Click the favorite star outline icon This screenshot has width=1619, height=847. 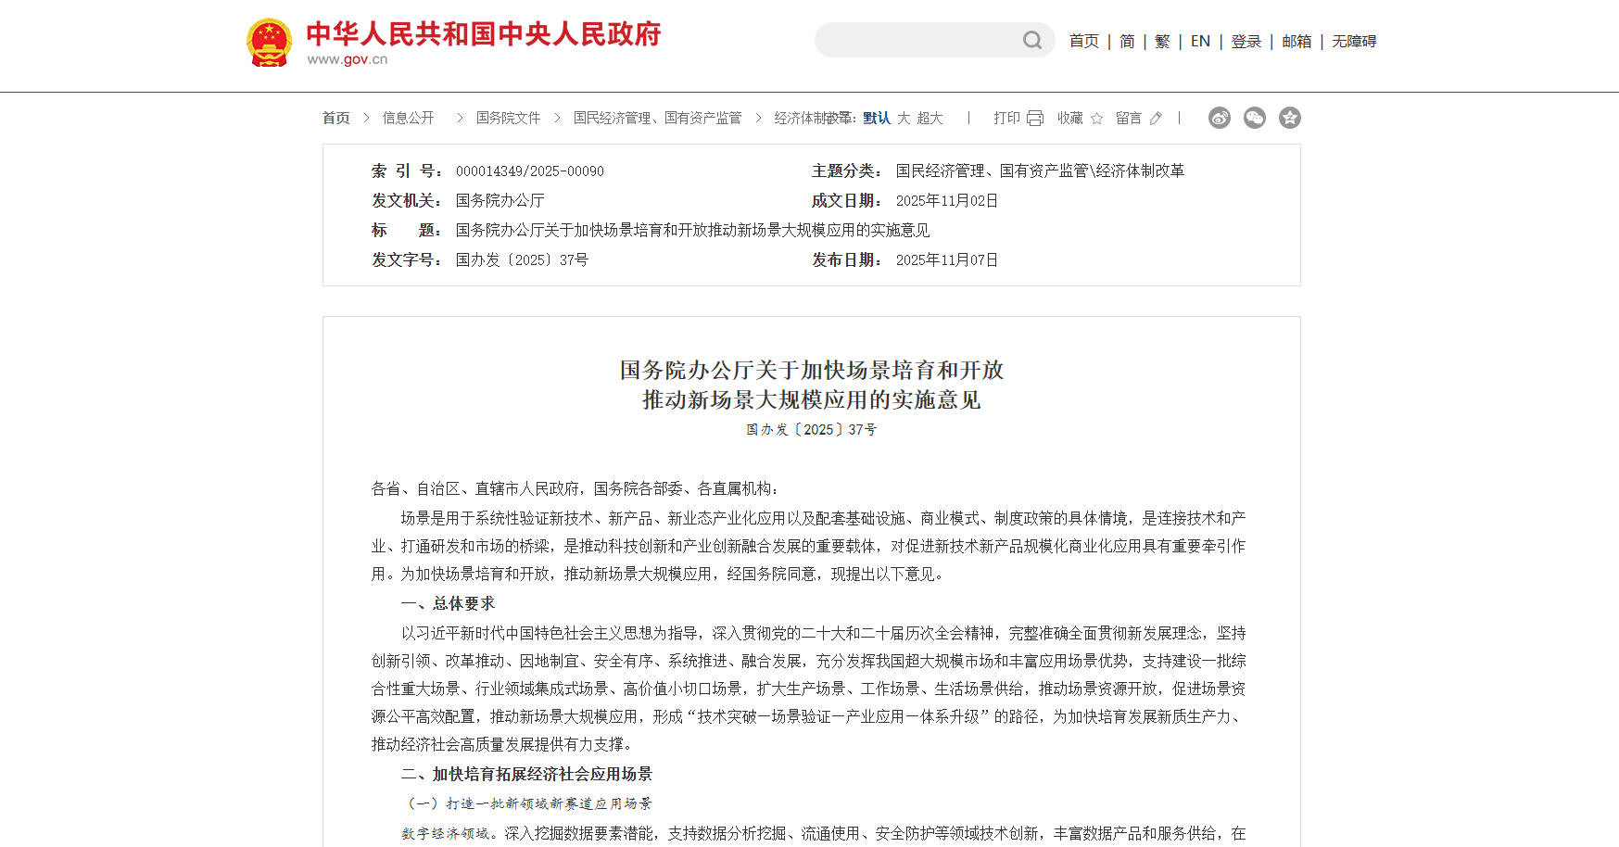1097,119
